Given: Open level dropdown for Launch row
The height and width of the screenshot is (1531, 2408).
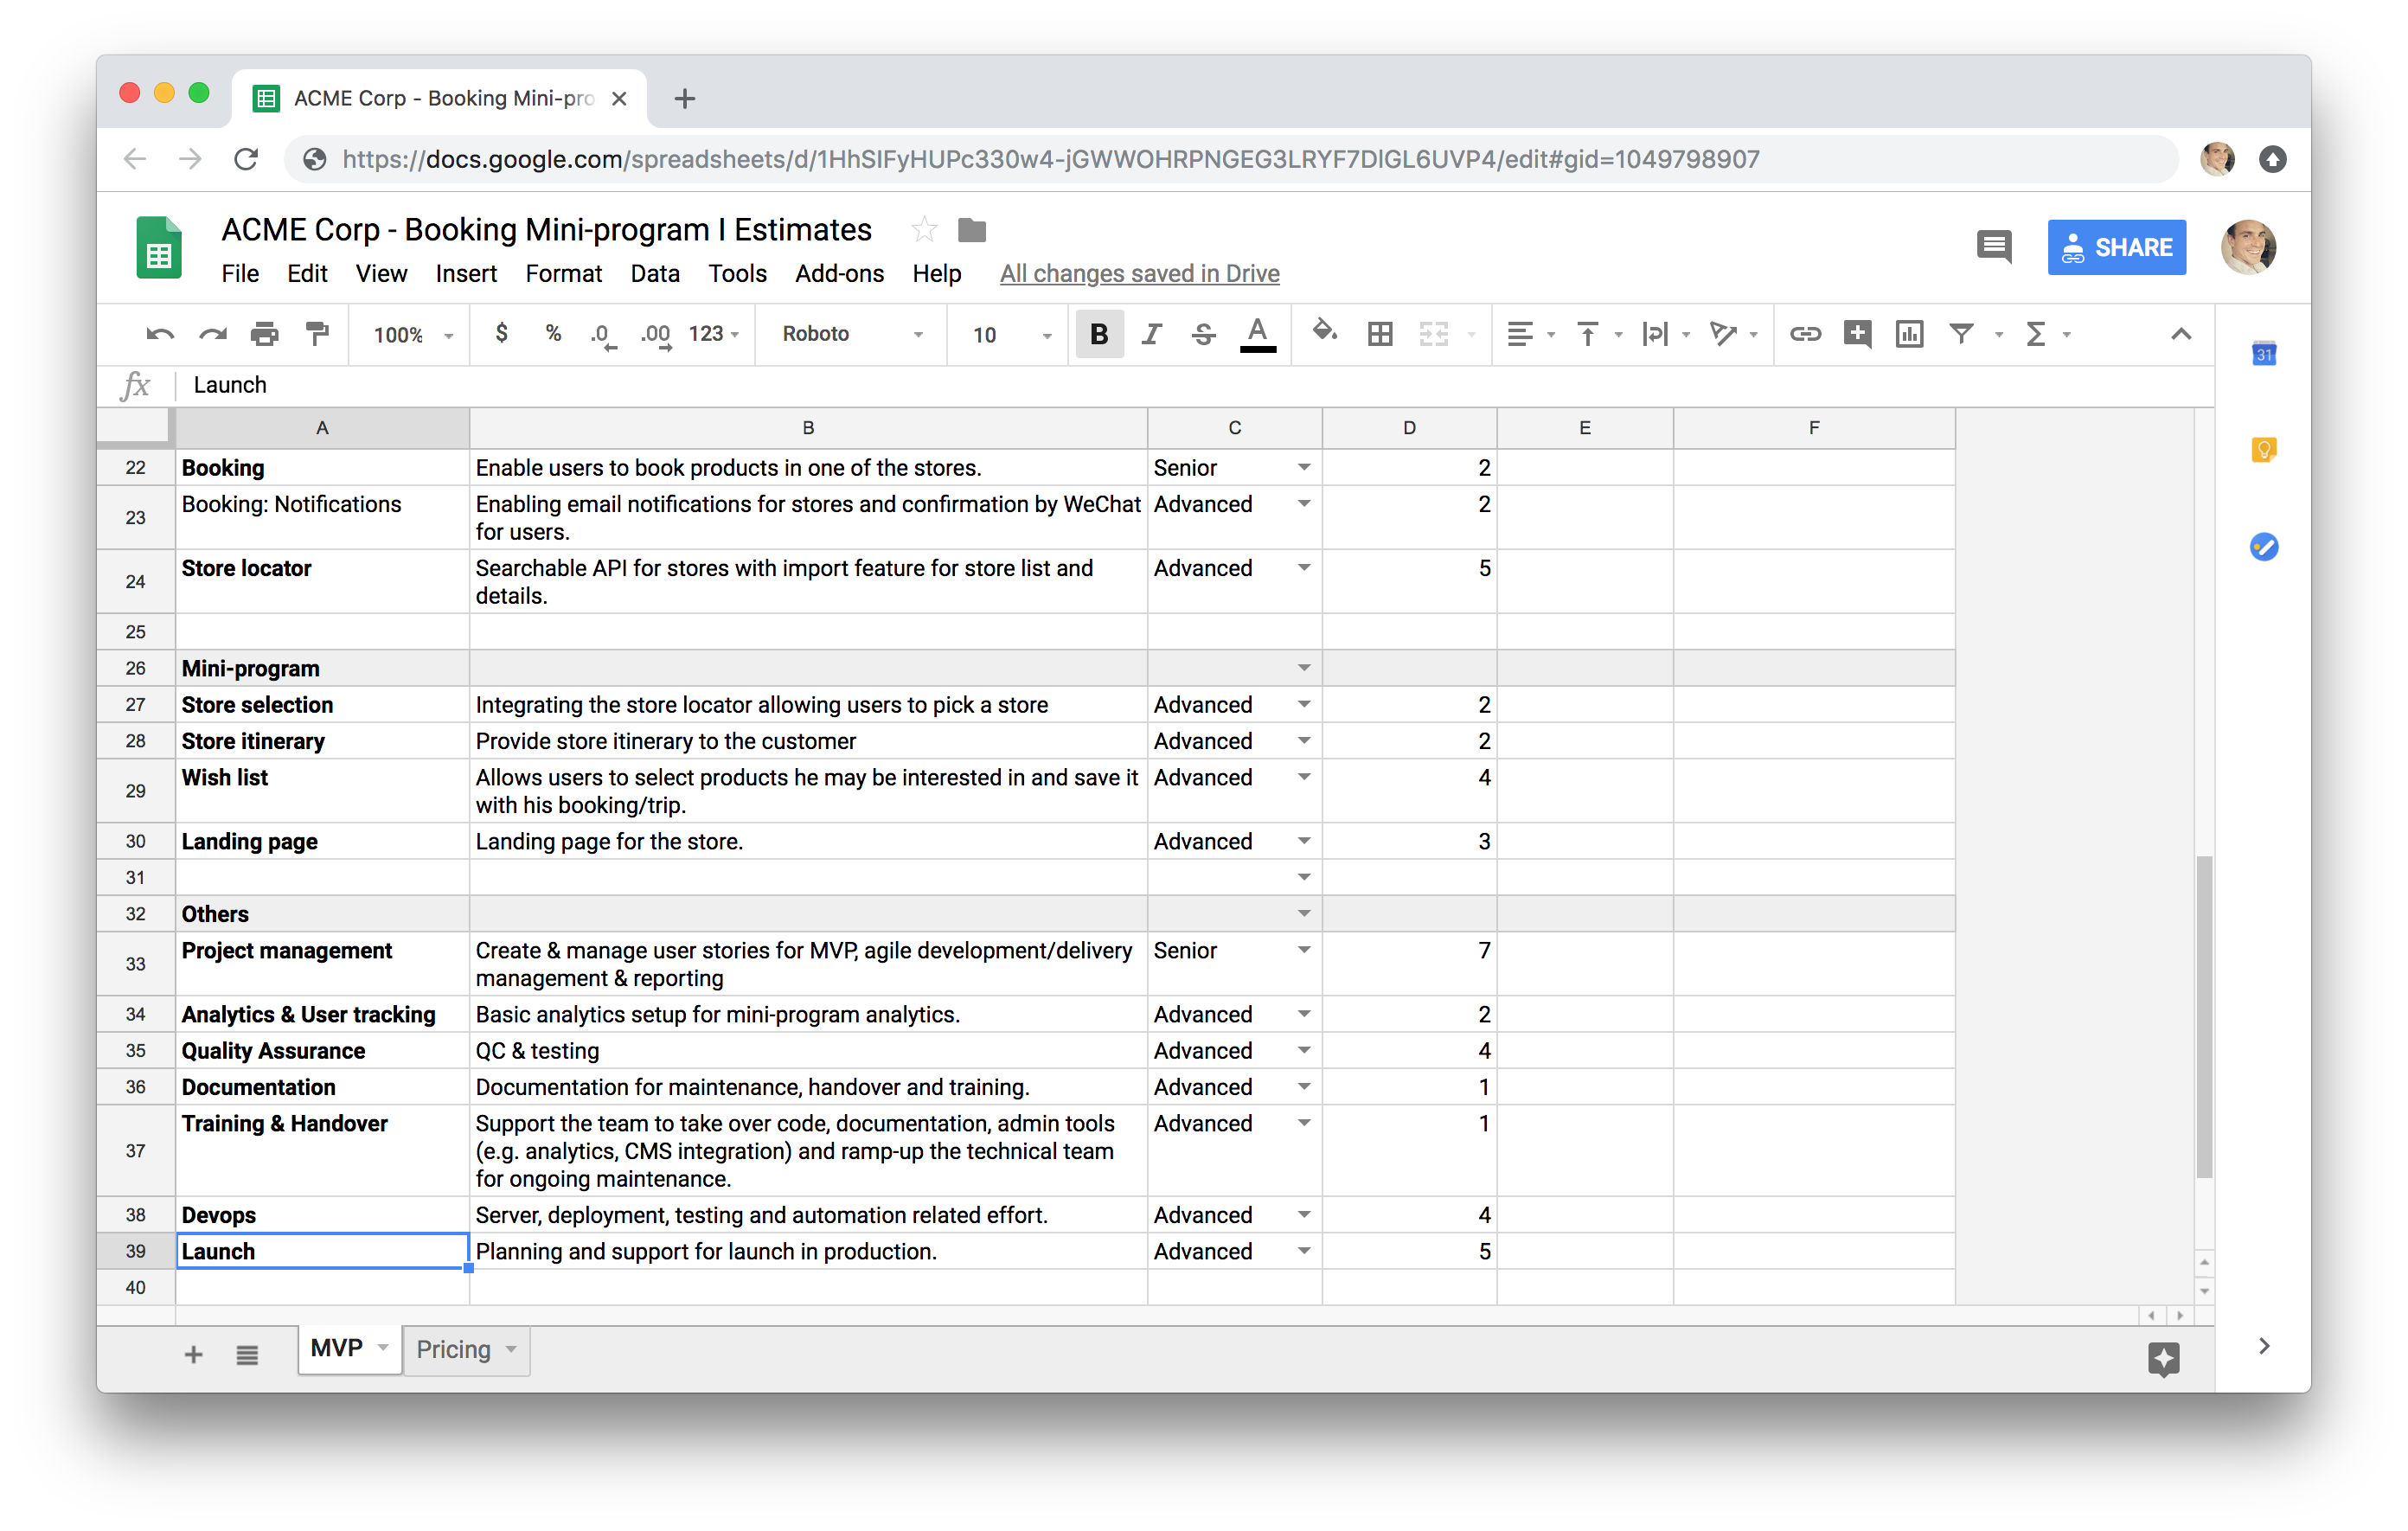Looking at the screenshot, I should tap(1304, 1251).
